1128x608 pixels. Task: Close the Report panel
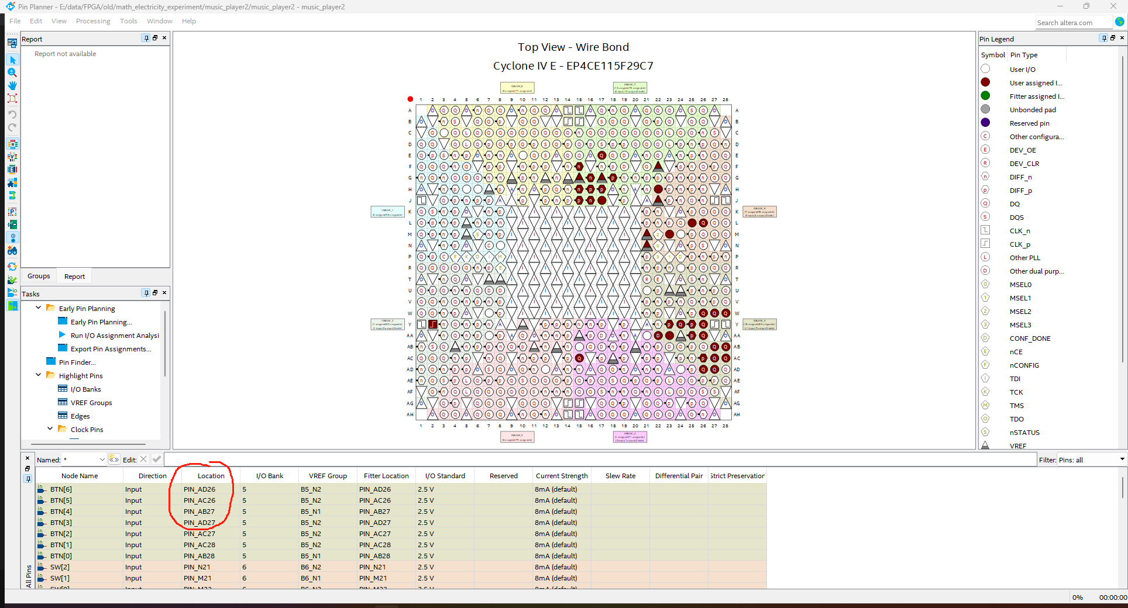click(164, 38)
